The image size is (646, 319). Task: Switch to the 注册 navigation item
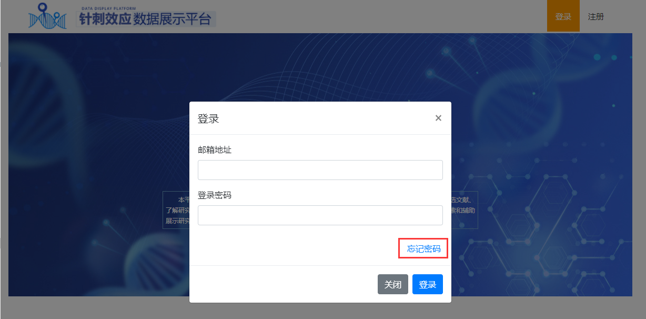596,16
